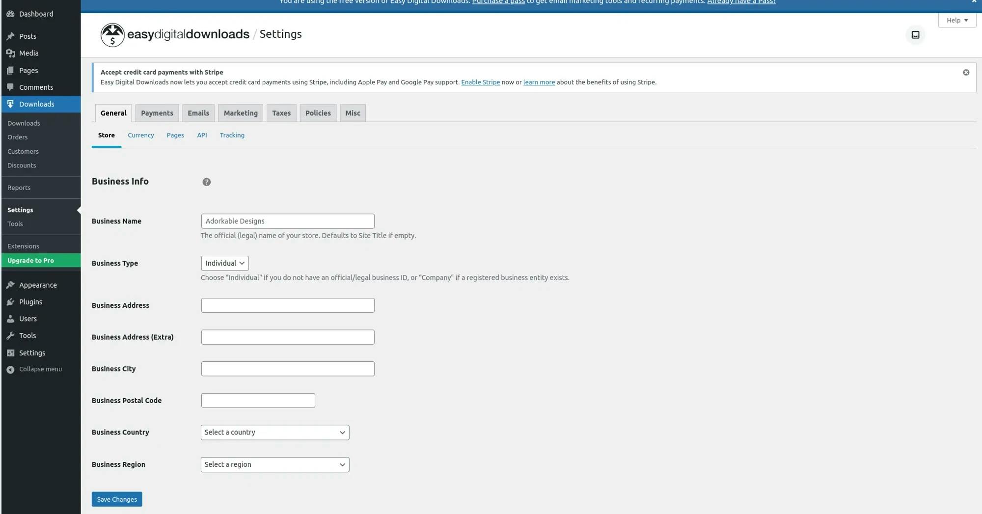The image size is (982, 514).
Task: Focus the Business Address field
Action: click(288, 305)
